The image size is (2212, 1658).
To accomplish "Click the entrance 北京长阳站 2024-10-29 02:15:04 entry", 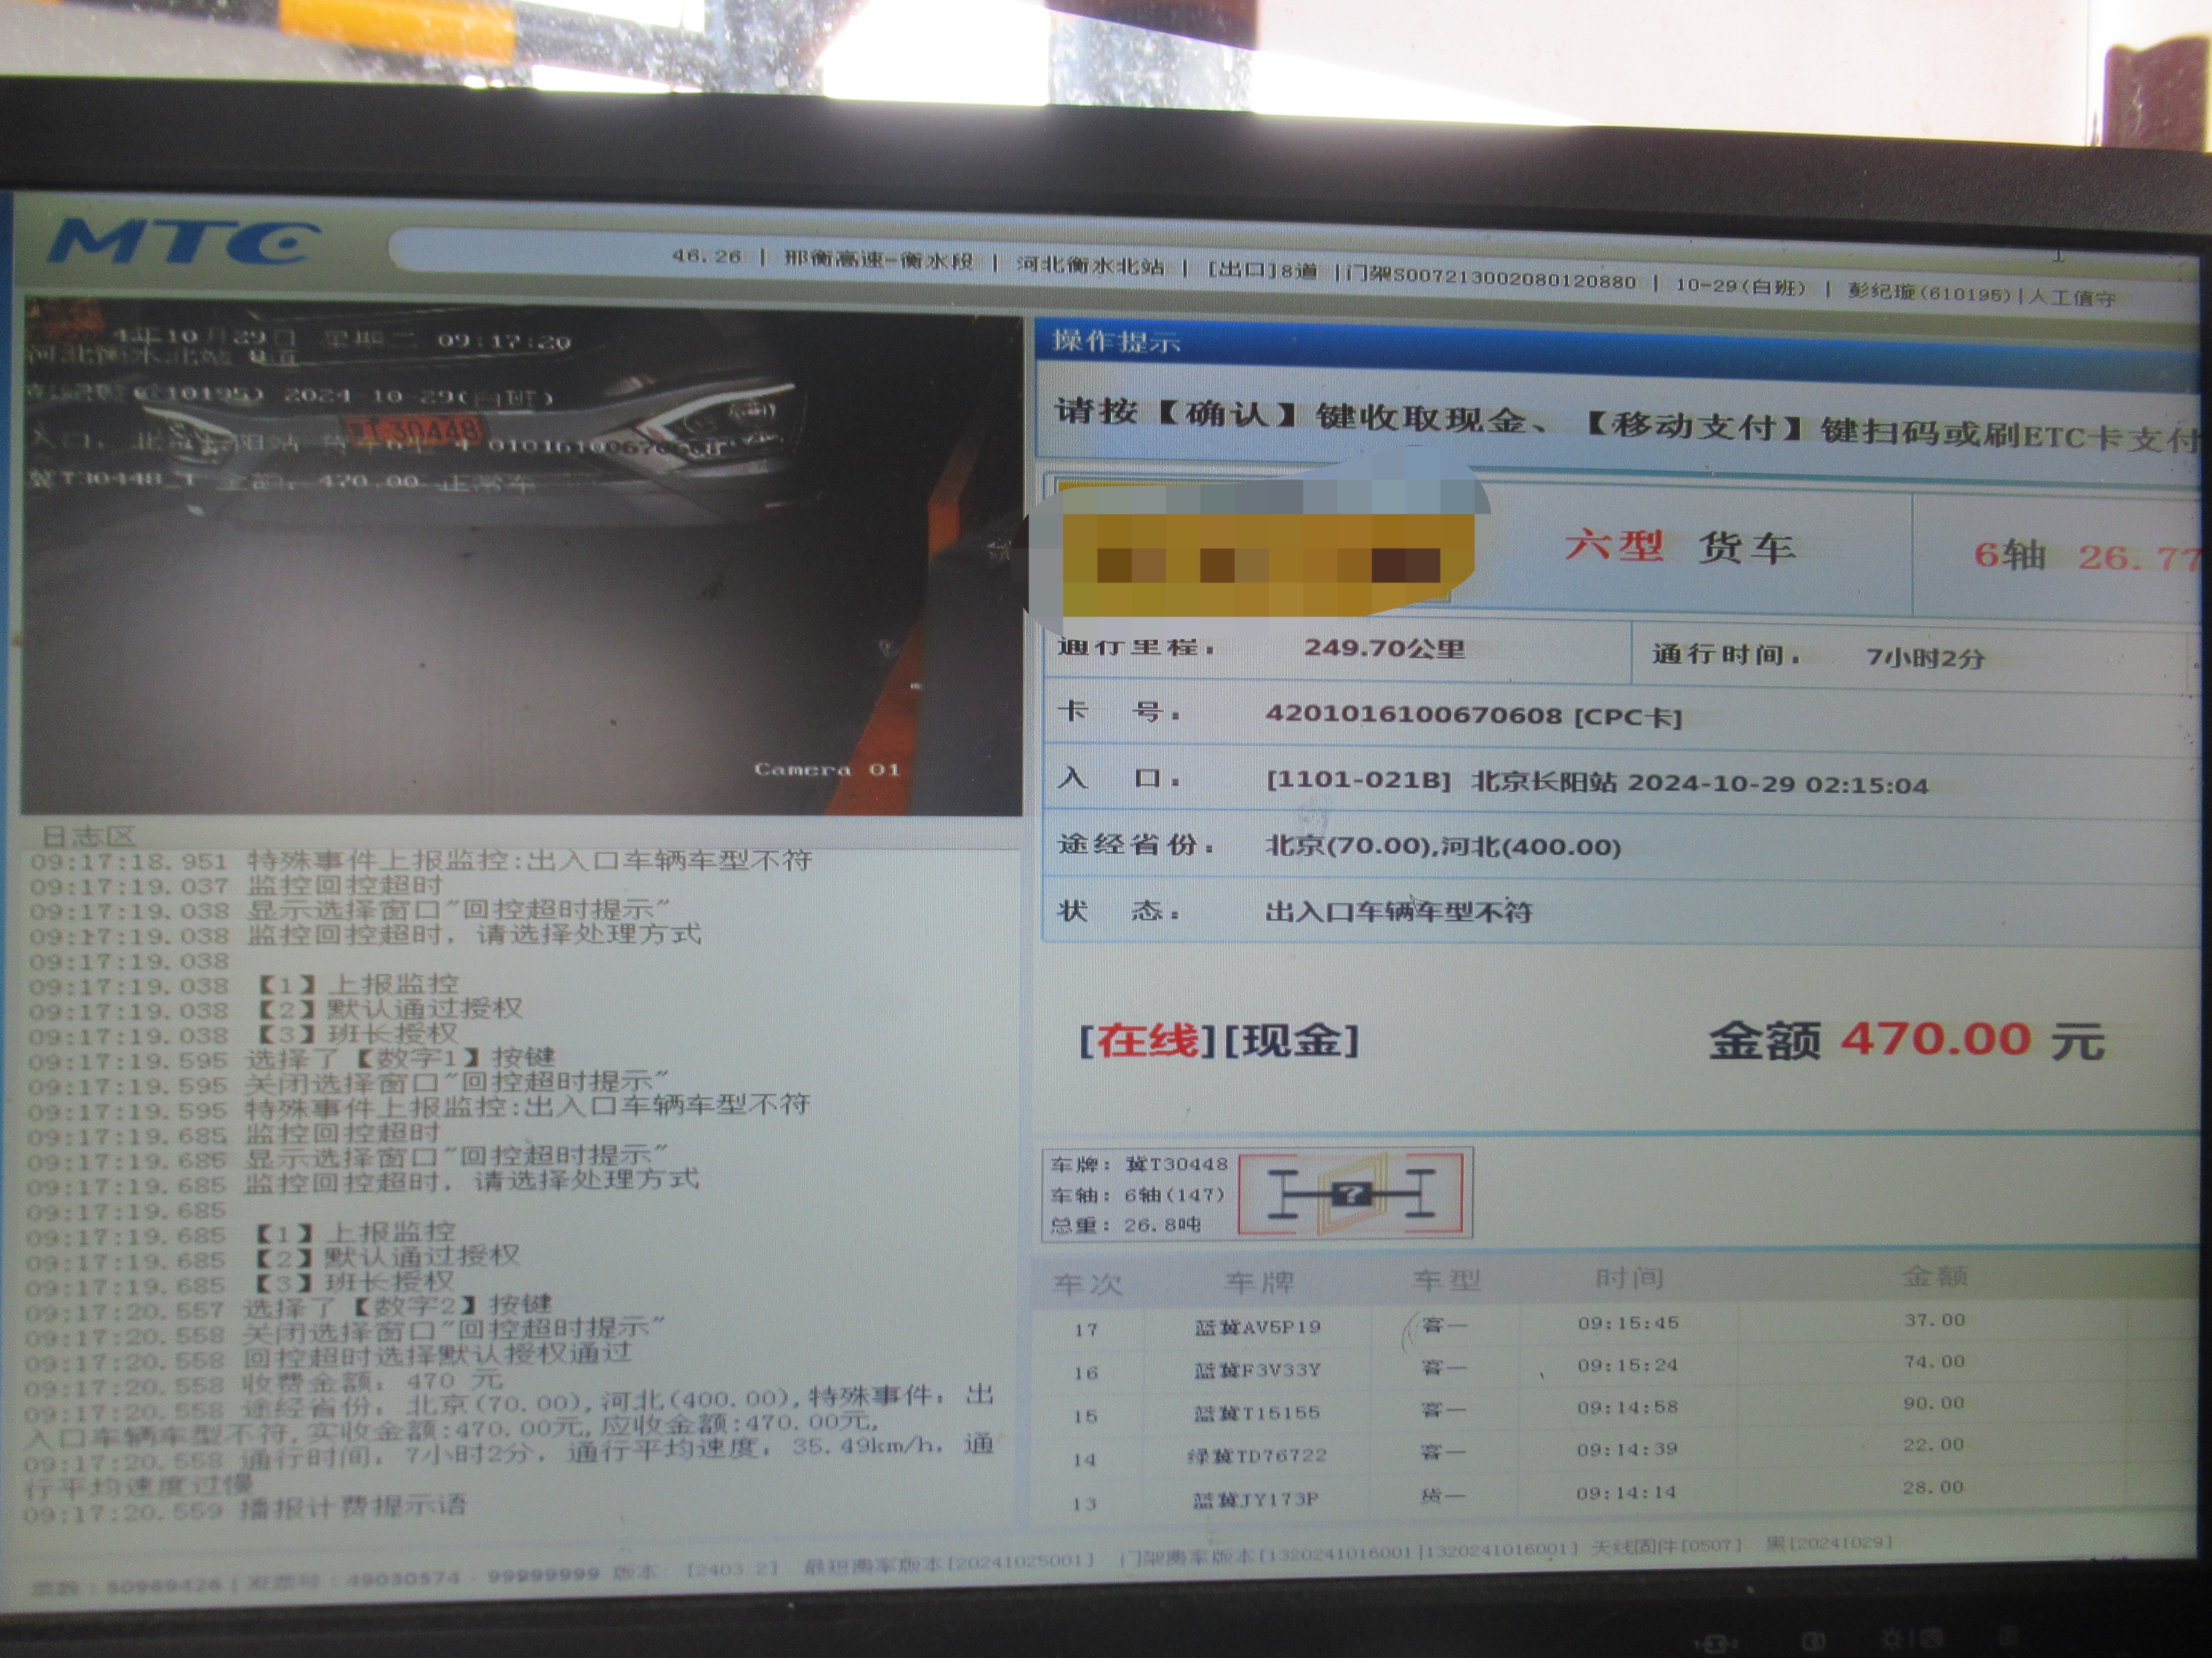I will [1597, 783].
